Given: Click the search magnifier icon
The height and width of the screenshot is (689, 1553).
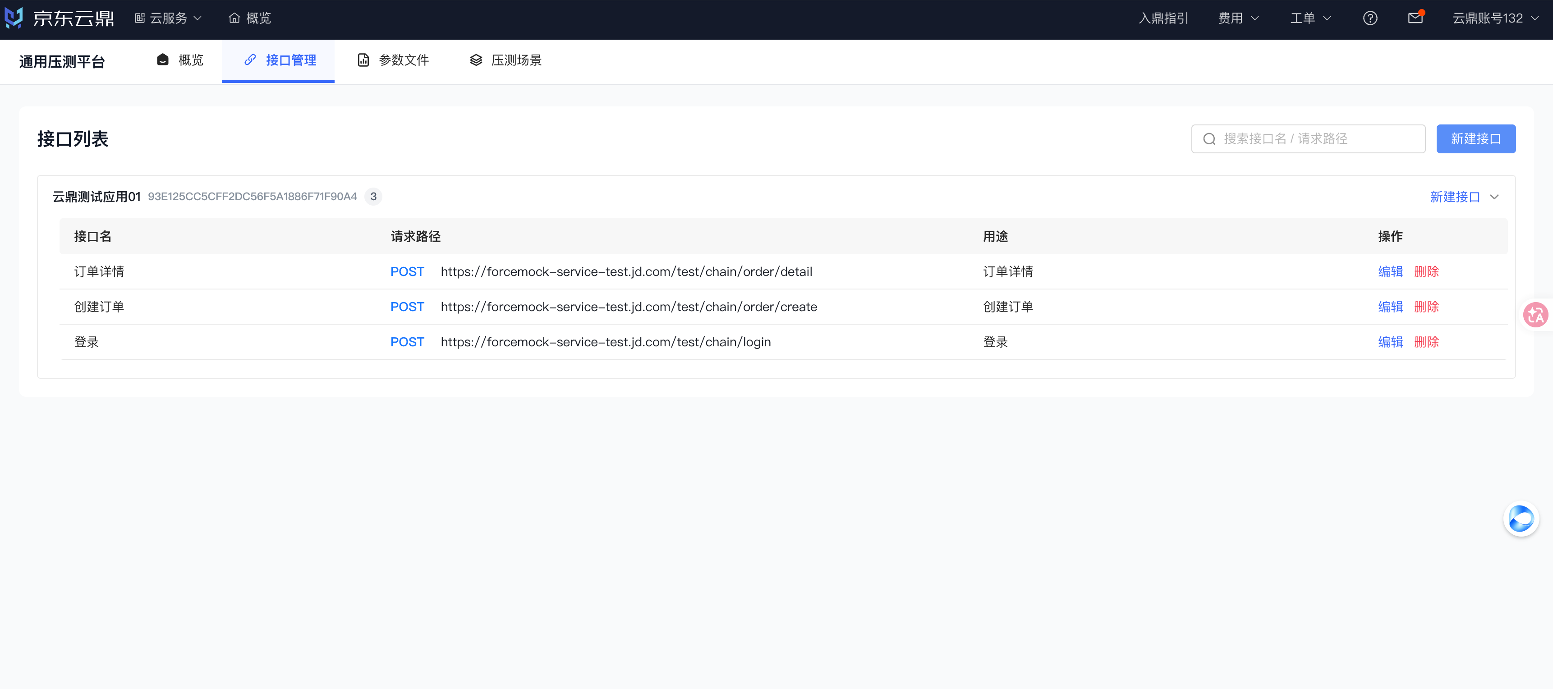Looking at the screenshot, I should tap(1209, 139).
